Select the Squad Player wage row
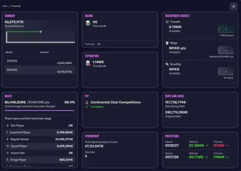The image size is (241, 171). 40,146
